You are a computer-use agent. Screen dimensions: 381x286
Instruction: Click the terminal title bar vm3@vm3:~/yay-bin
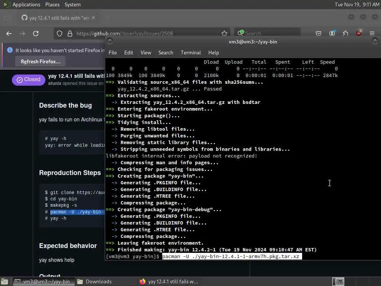click(x=253, y=42)
